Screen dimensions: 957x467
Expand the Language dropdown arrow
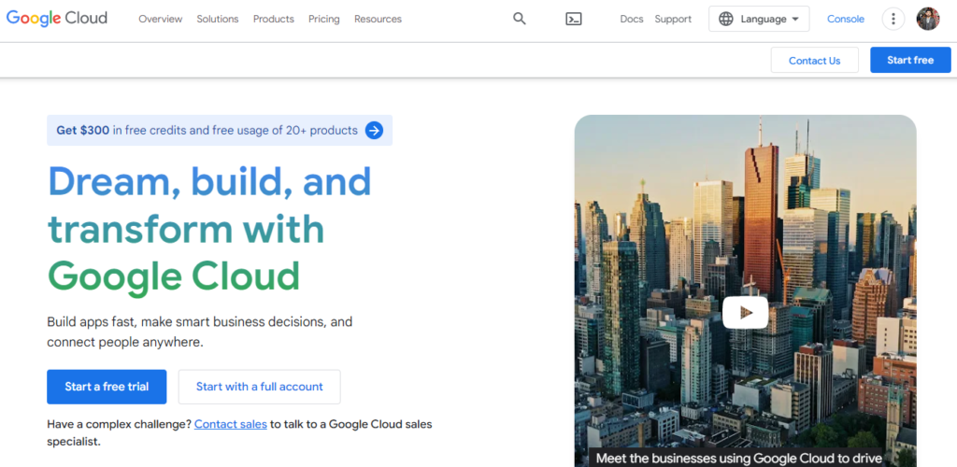click(x=794, y=19)
